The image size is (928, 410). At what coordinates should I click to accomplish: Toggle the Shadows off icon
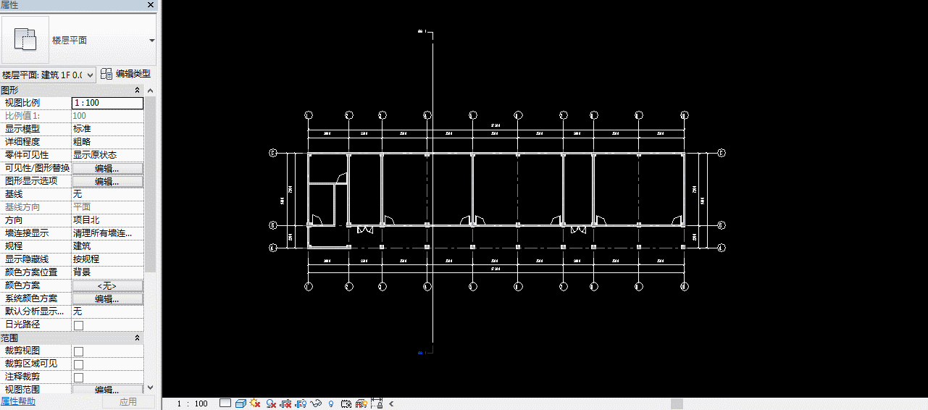(x=271, y=403)
